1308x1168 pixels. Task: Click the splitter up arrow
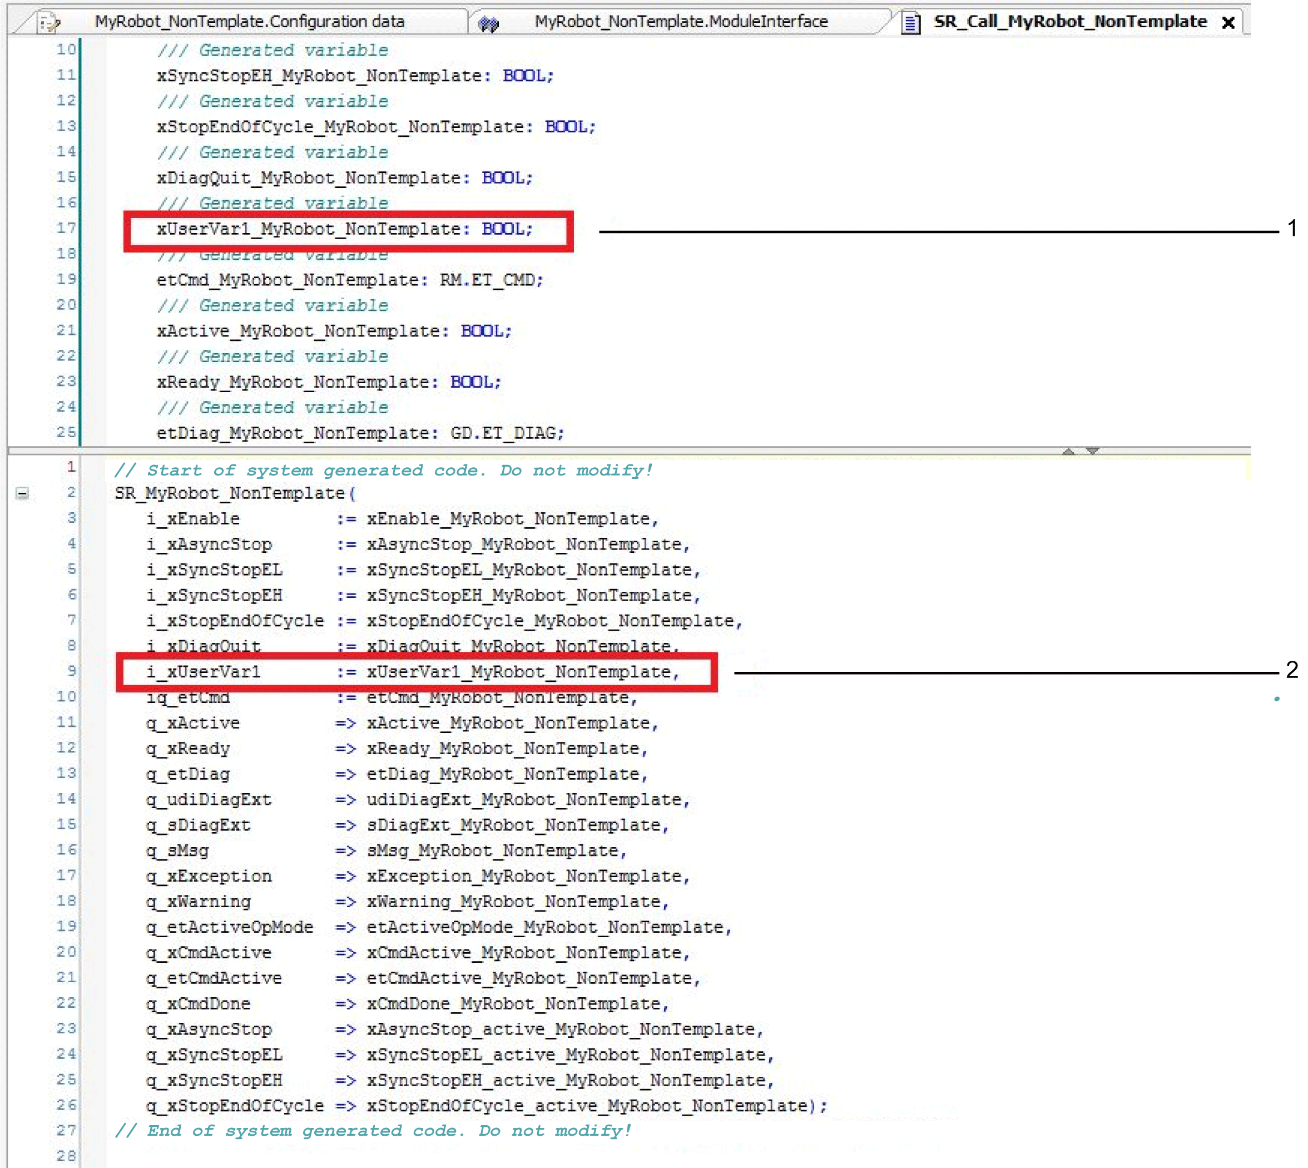click(x=1068, y=451)
